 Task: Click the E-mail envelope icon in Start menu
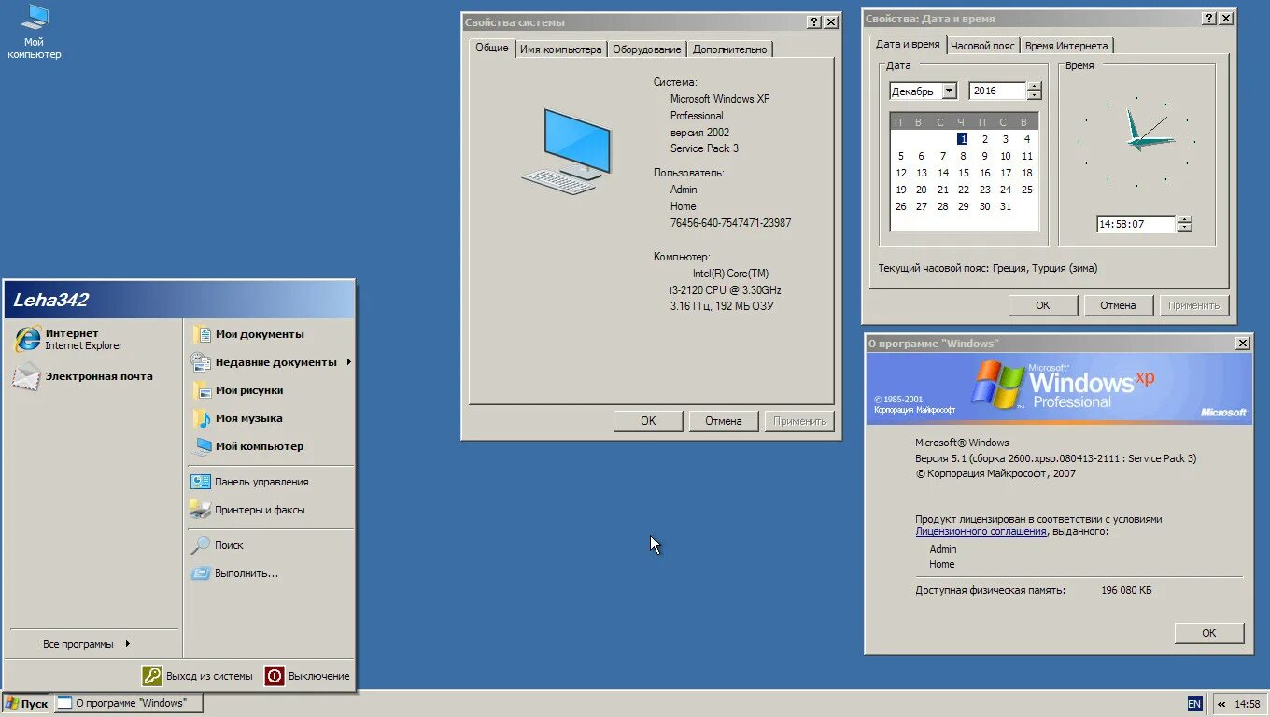tap(27, 376)
